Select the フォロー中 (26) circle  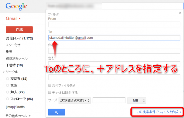pos(22,99)
